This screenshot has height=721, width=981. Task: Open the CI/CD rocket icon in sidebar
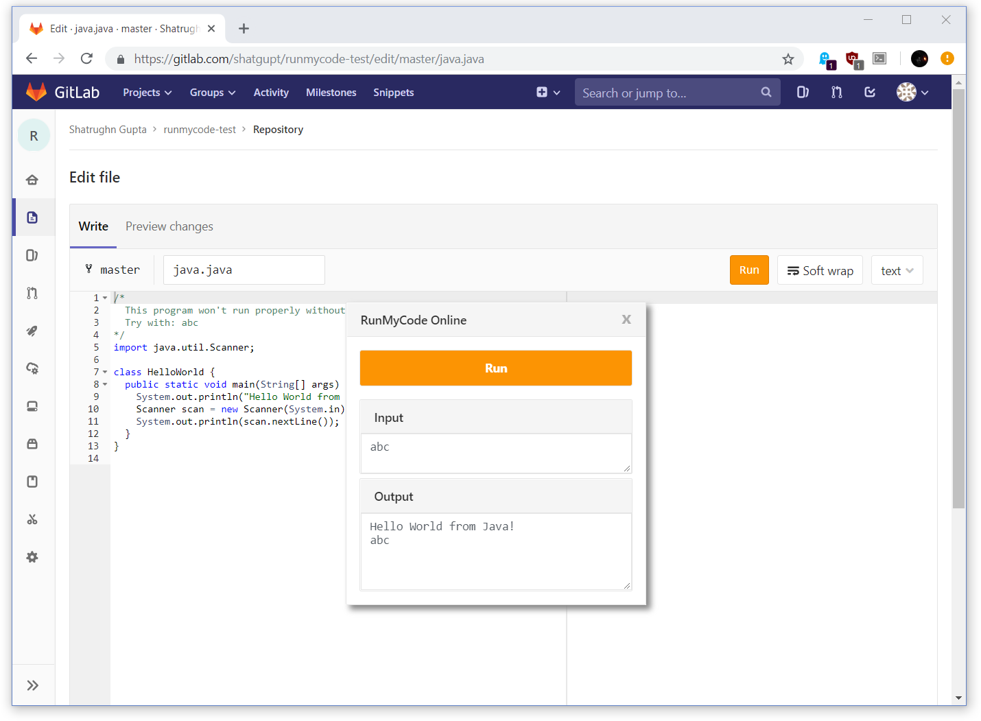(32, 331)
